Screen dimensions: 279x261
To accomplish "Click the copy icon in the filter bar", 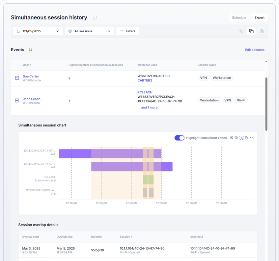I will (251, 31).
